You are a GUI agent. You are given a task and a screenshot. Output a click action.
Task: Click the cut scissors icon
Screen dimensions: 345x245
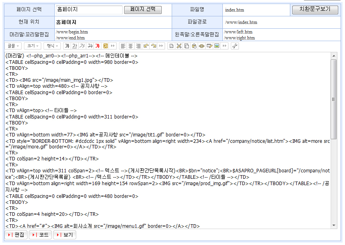coord(179,46)
